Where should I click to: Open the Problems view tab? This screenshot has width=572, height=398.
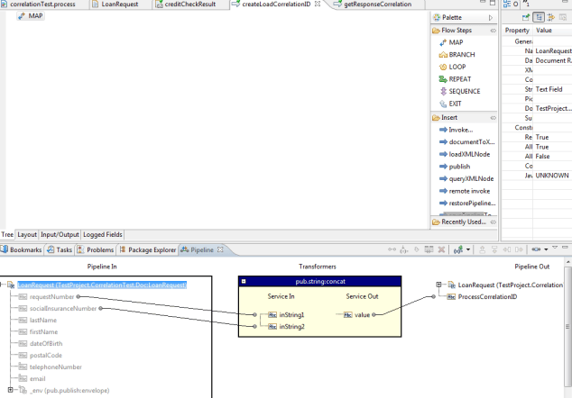tap(96, 249)
